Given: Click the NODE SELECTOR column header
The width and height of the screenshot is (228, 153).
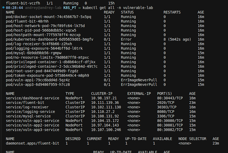Looking at the screenshot, I should [192, 139].
